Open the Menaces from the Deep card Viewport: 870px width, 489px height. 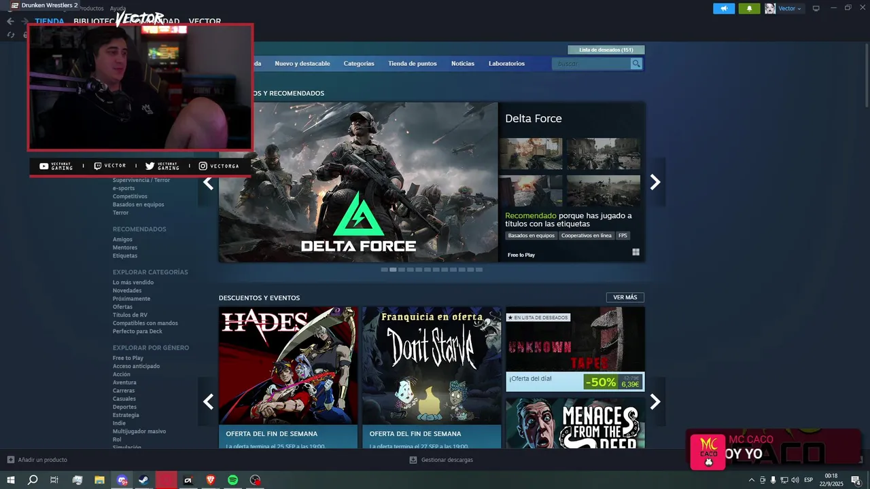[x=575, y=423]
